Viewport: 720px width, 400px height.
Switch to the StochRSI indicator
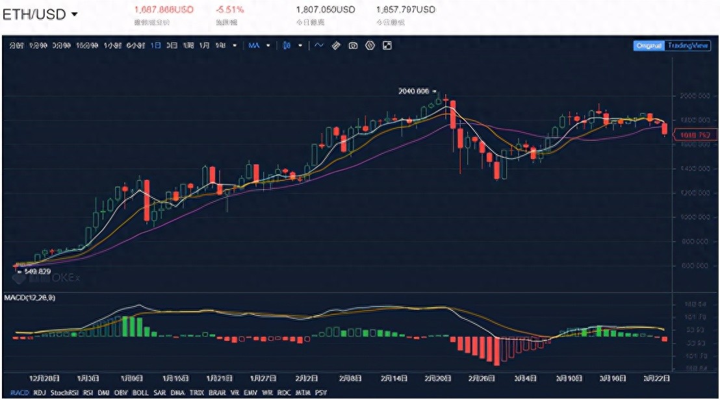click(x=65, y=393)
